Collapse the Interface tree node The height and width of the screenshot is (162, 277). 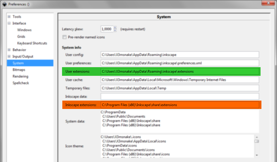tap(9, 23)
